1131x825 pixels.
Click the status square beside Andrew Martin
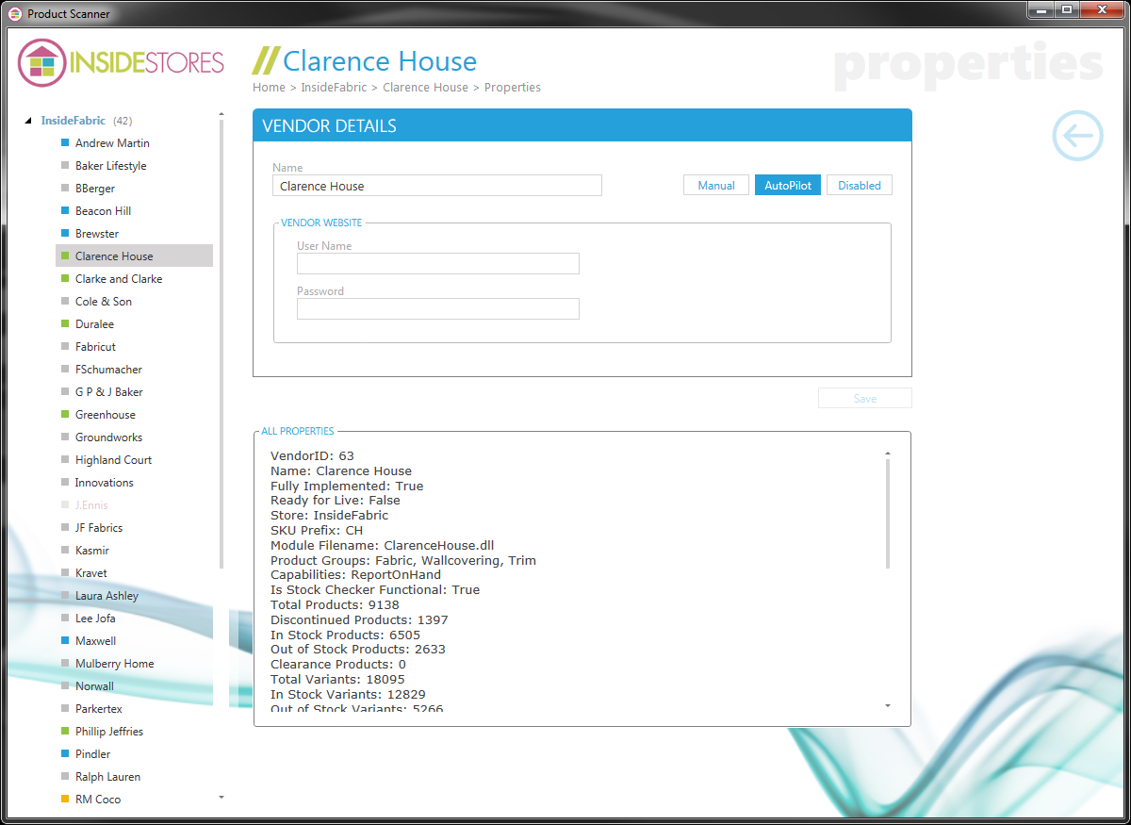click(65, 143)
